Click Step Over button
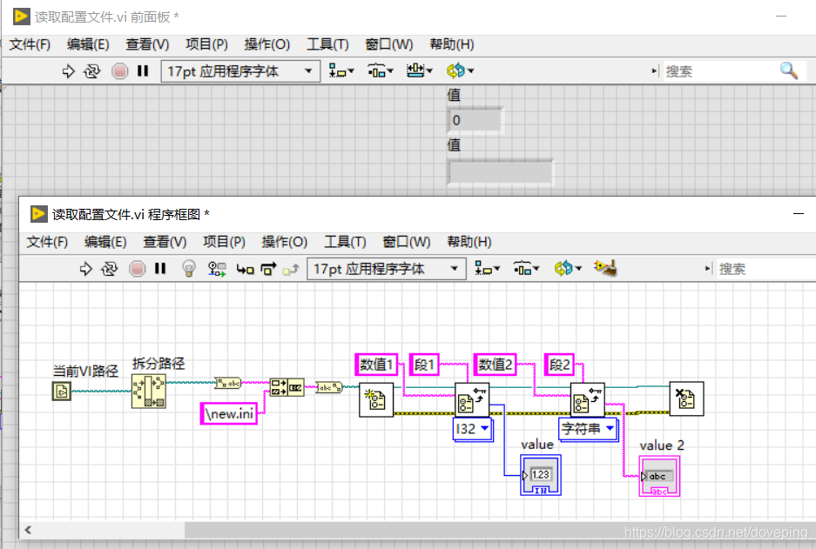Viewport: 816px width, 549px height. point(268,269)
